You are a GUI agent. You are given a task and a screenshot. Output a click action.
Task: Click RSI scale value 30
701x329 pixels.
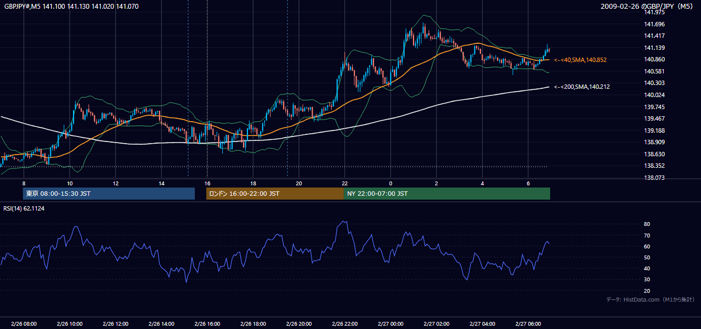coord(647,280)
